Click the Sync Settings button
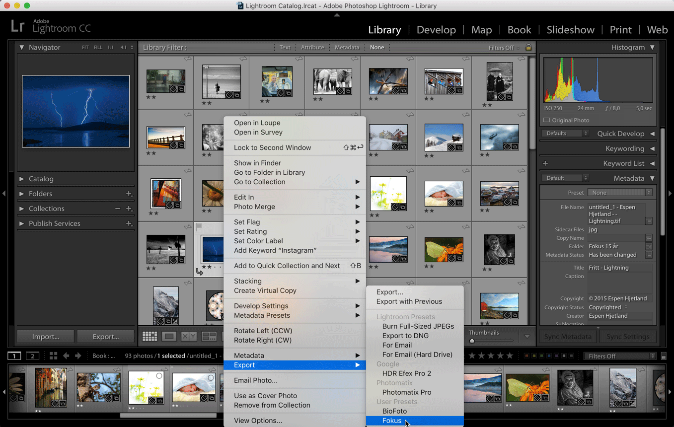 pyautogui.click(x=628, y=337)
